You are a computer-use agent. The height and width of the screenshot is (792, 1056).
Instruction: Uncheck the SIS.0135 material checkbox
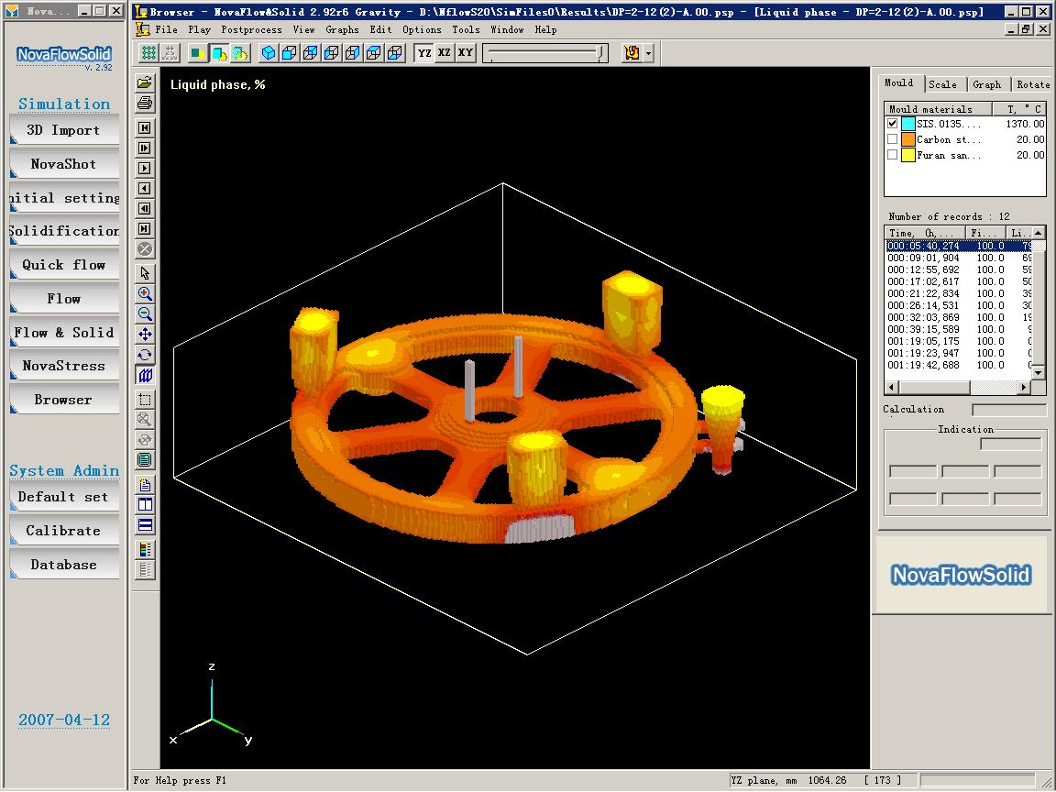tap(892, 123)
